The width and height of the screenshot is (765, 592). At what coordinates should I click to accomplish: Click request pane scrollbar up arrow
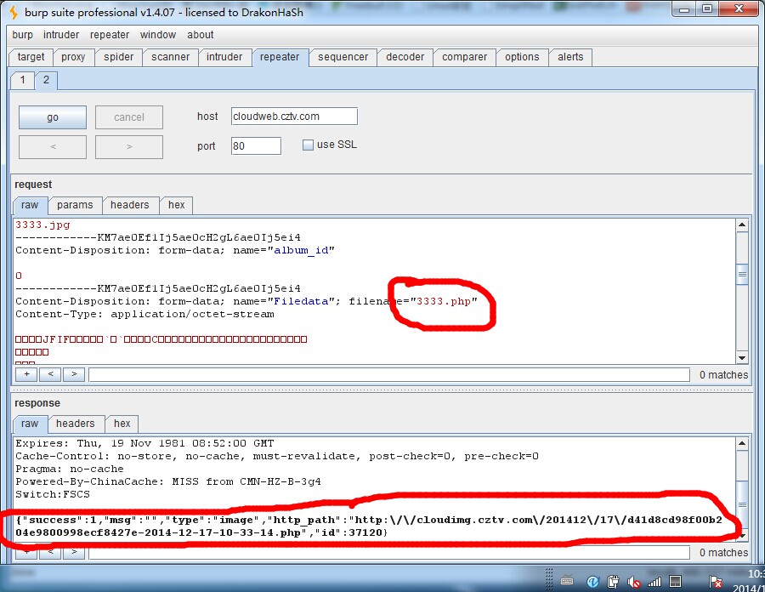coord(742,225)
